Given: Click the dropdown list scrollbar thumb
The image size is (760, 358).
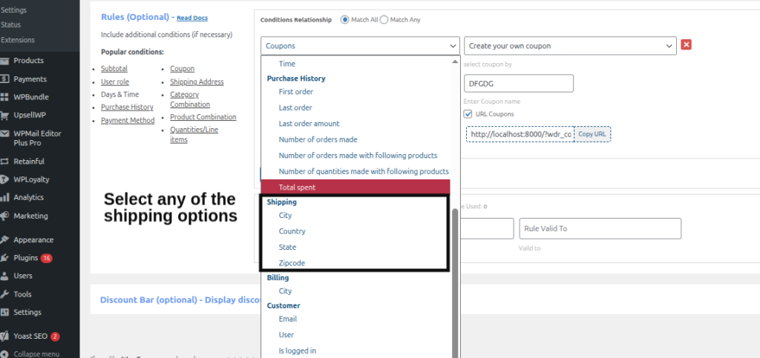Looking at the screenshot, I should click(455, 283).
